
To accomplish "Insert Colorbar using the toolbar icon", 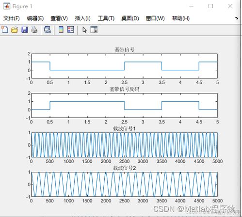I will point(61,30).
